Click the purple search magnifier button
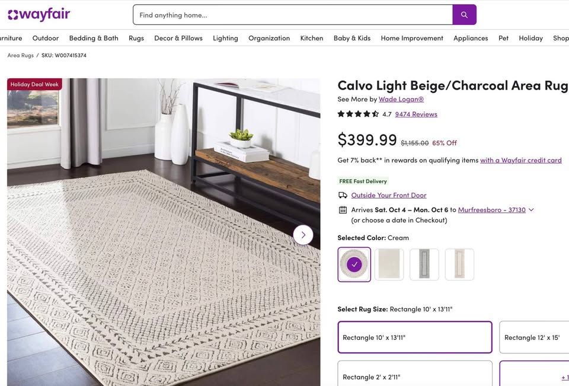569x386 pixels. point(464,15)
